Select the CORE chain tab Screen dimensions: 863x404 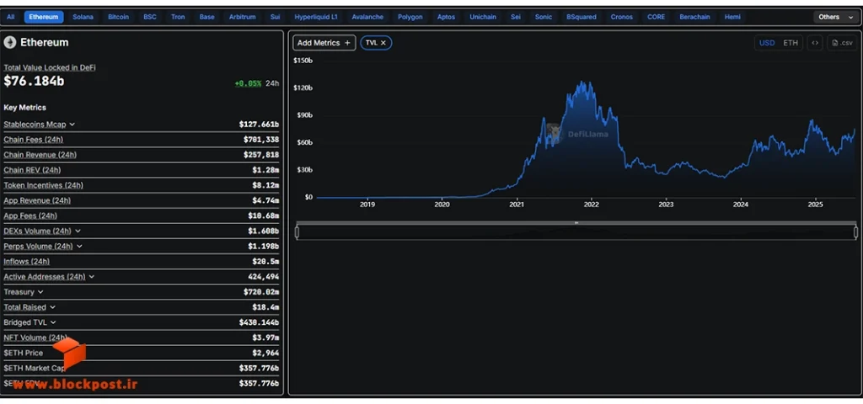[x=656, y=17]
